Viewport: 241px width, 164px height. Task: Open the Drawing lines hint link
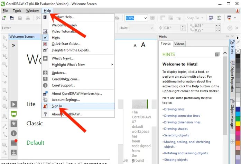click(x=174, y=109)
